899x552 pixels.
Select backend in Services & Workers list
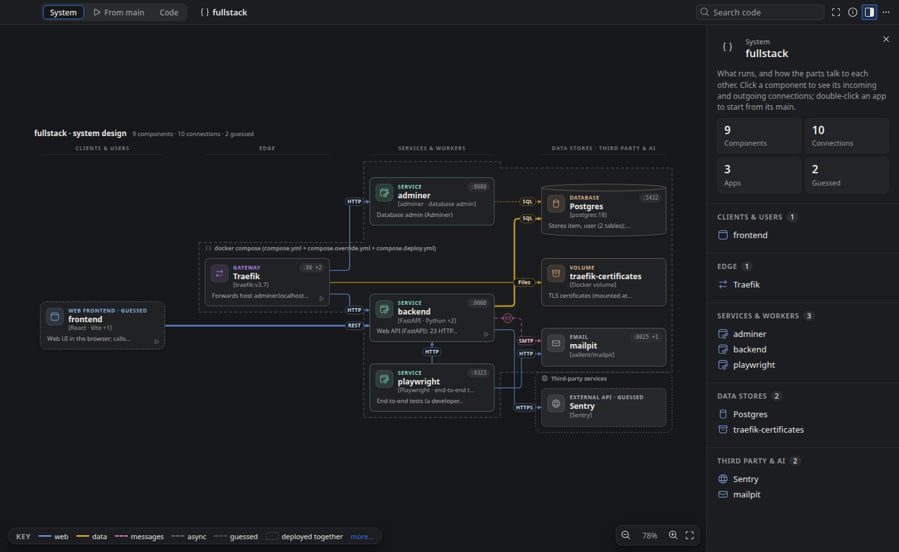[803, 349]
